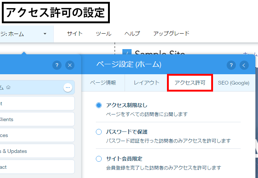Switch to the ページ情報 tab
This screenshot has width=258, height=178.
(103, 83)
